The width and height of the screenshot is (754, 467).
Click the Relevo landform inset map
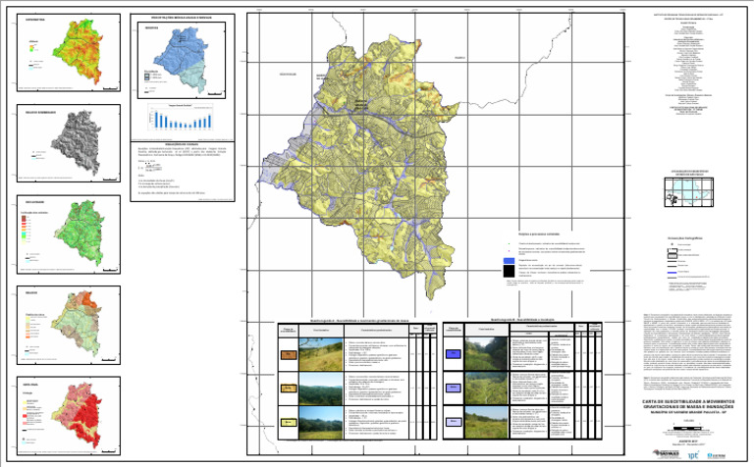(x=69, y=326)
